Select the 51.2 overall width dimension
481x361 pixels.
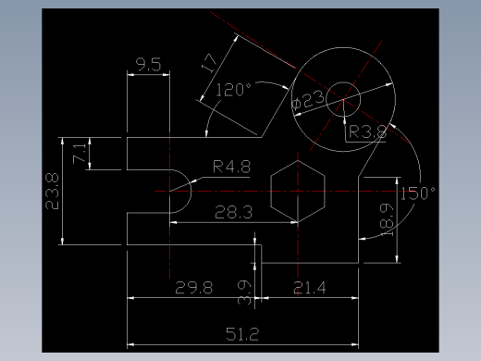tap(242, 334)
